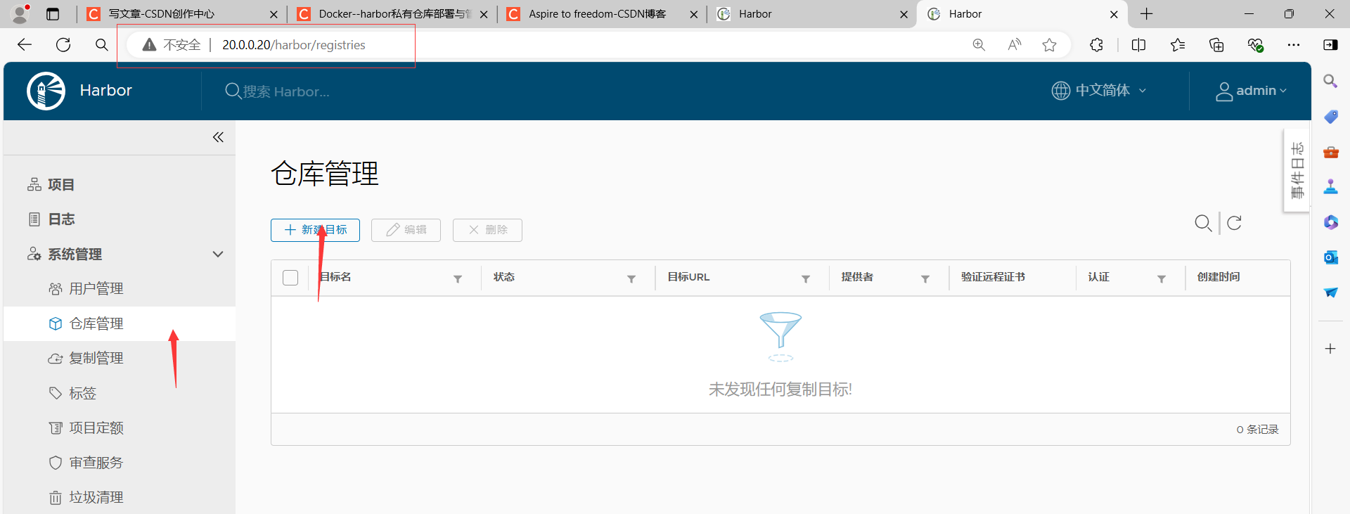1350x514 pixels.
Task: Open the admin user menu
Action: coord(1252,91)
